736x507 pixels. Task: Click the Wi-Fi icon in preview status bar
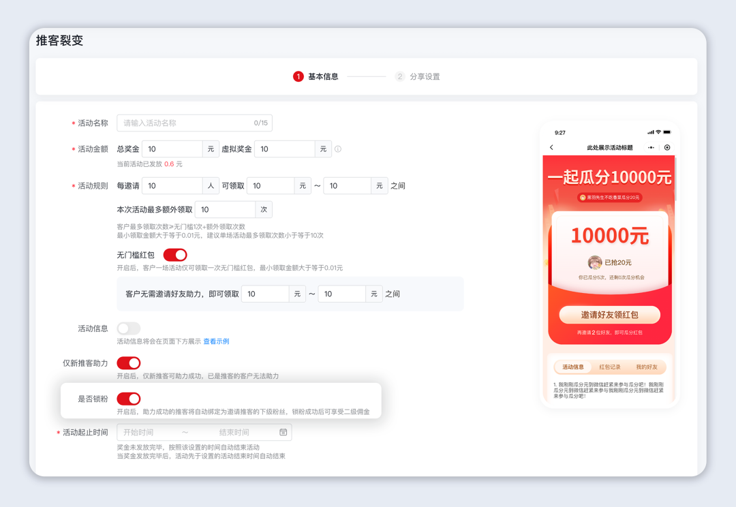pos(658,132)
